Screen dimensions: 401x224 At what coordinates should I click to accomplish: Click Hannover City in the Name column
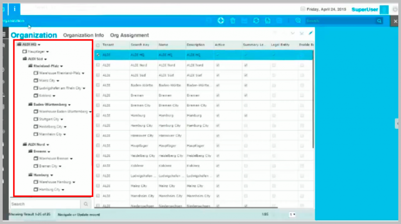tap(170, 135)
